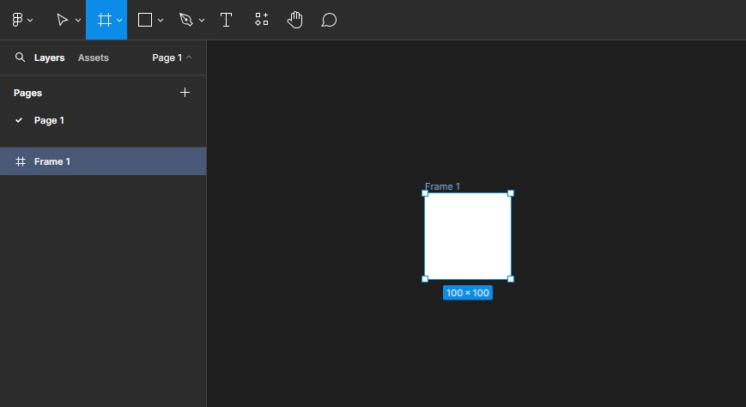Select the Hand tool
Screen dimensions: 746x407
[295, 20]
